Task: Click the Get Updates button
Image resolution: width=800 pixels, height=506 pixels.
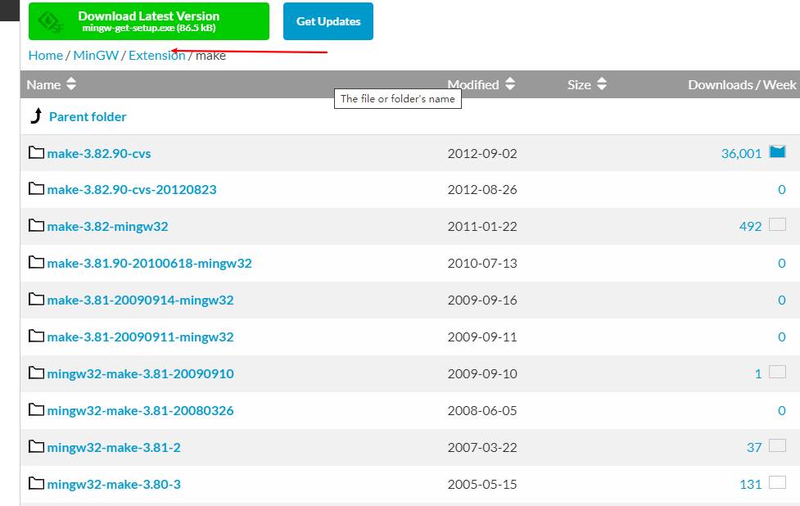Action: [x=328, y=21]
